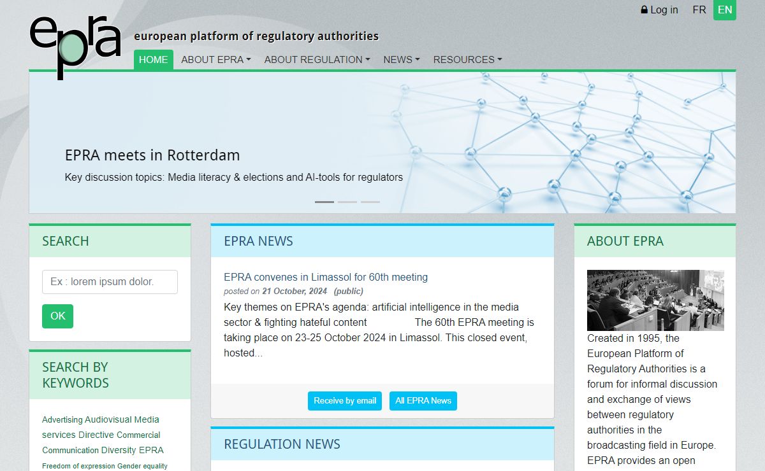Open the Gender equality keyword link

click(x=142, y=466)
